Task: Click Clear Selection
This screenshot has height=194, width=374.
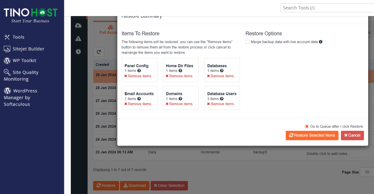Action: tap(169, 186)
